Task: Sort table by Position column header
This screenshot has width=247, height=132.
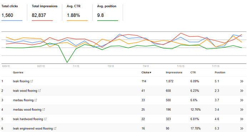Action: click(220, 72)
